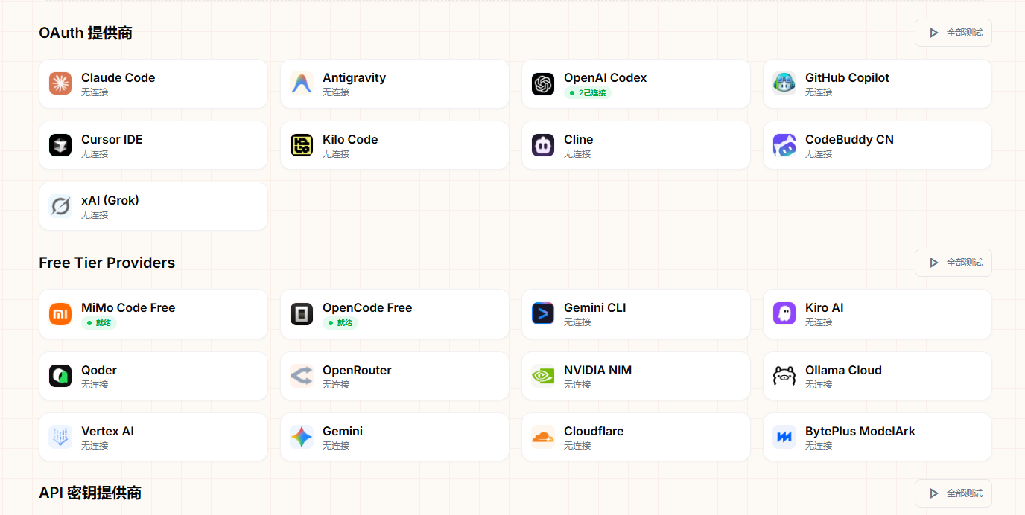Click the GitHub Copilot icon
Viewport: 1025px width, 515px height.
[784, 83]
